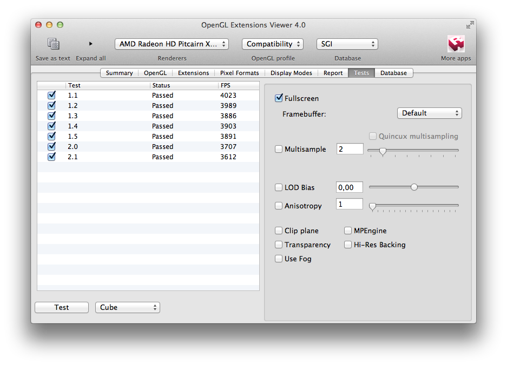Open the Framebuffer Default dropdown

pos(430,113)
